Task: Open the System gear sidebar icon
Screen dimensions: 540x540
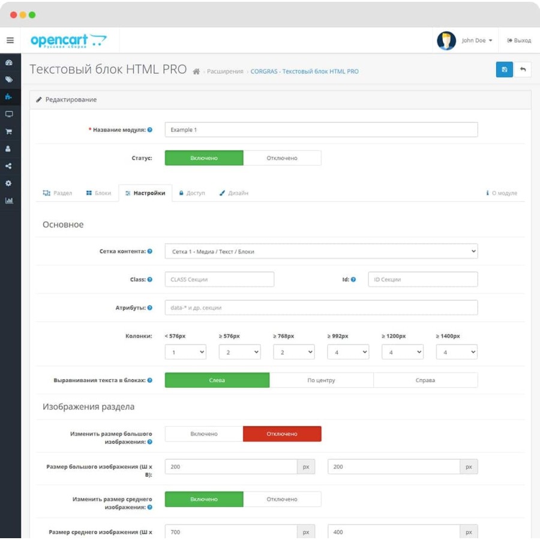Action: click(8, 183)
